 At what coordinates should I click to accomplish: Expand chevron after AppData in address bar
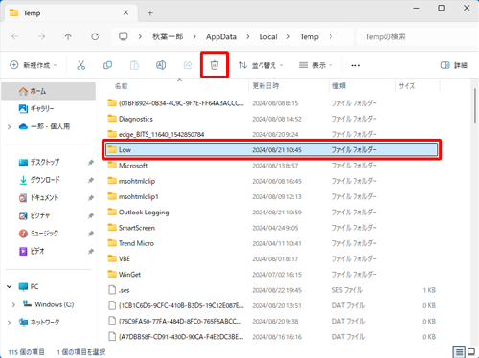[248, 37]
